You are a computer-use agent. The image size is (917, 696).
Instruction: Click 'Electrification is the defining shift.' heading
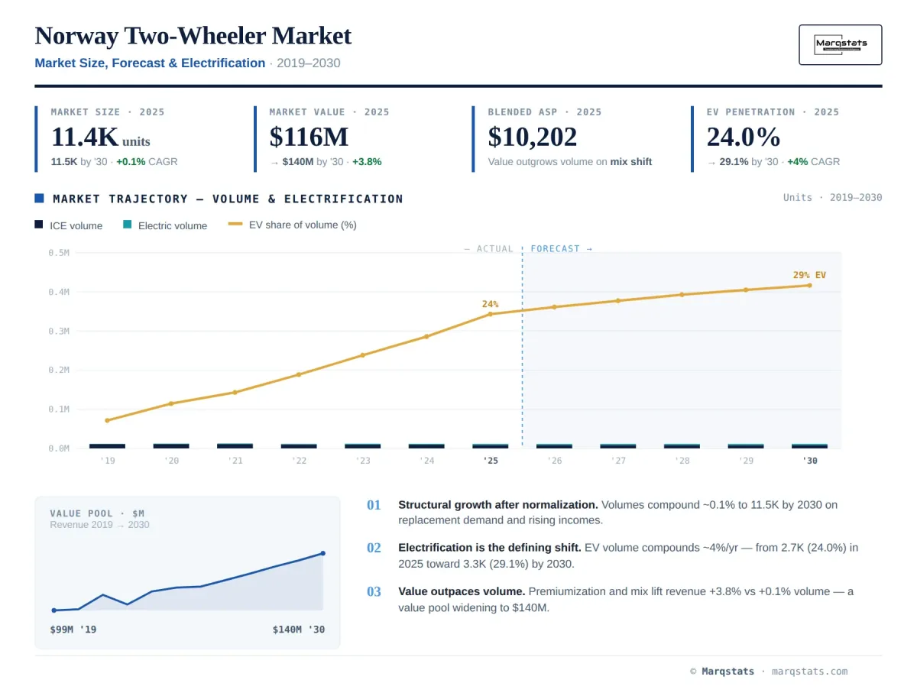click(x=490, y=548)
